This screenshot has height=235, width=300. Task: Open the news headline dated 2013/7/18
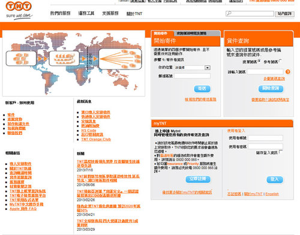(x=108, y=164)
